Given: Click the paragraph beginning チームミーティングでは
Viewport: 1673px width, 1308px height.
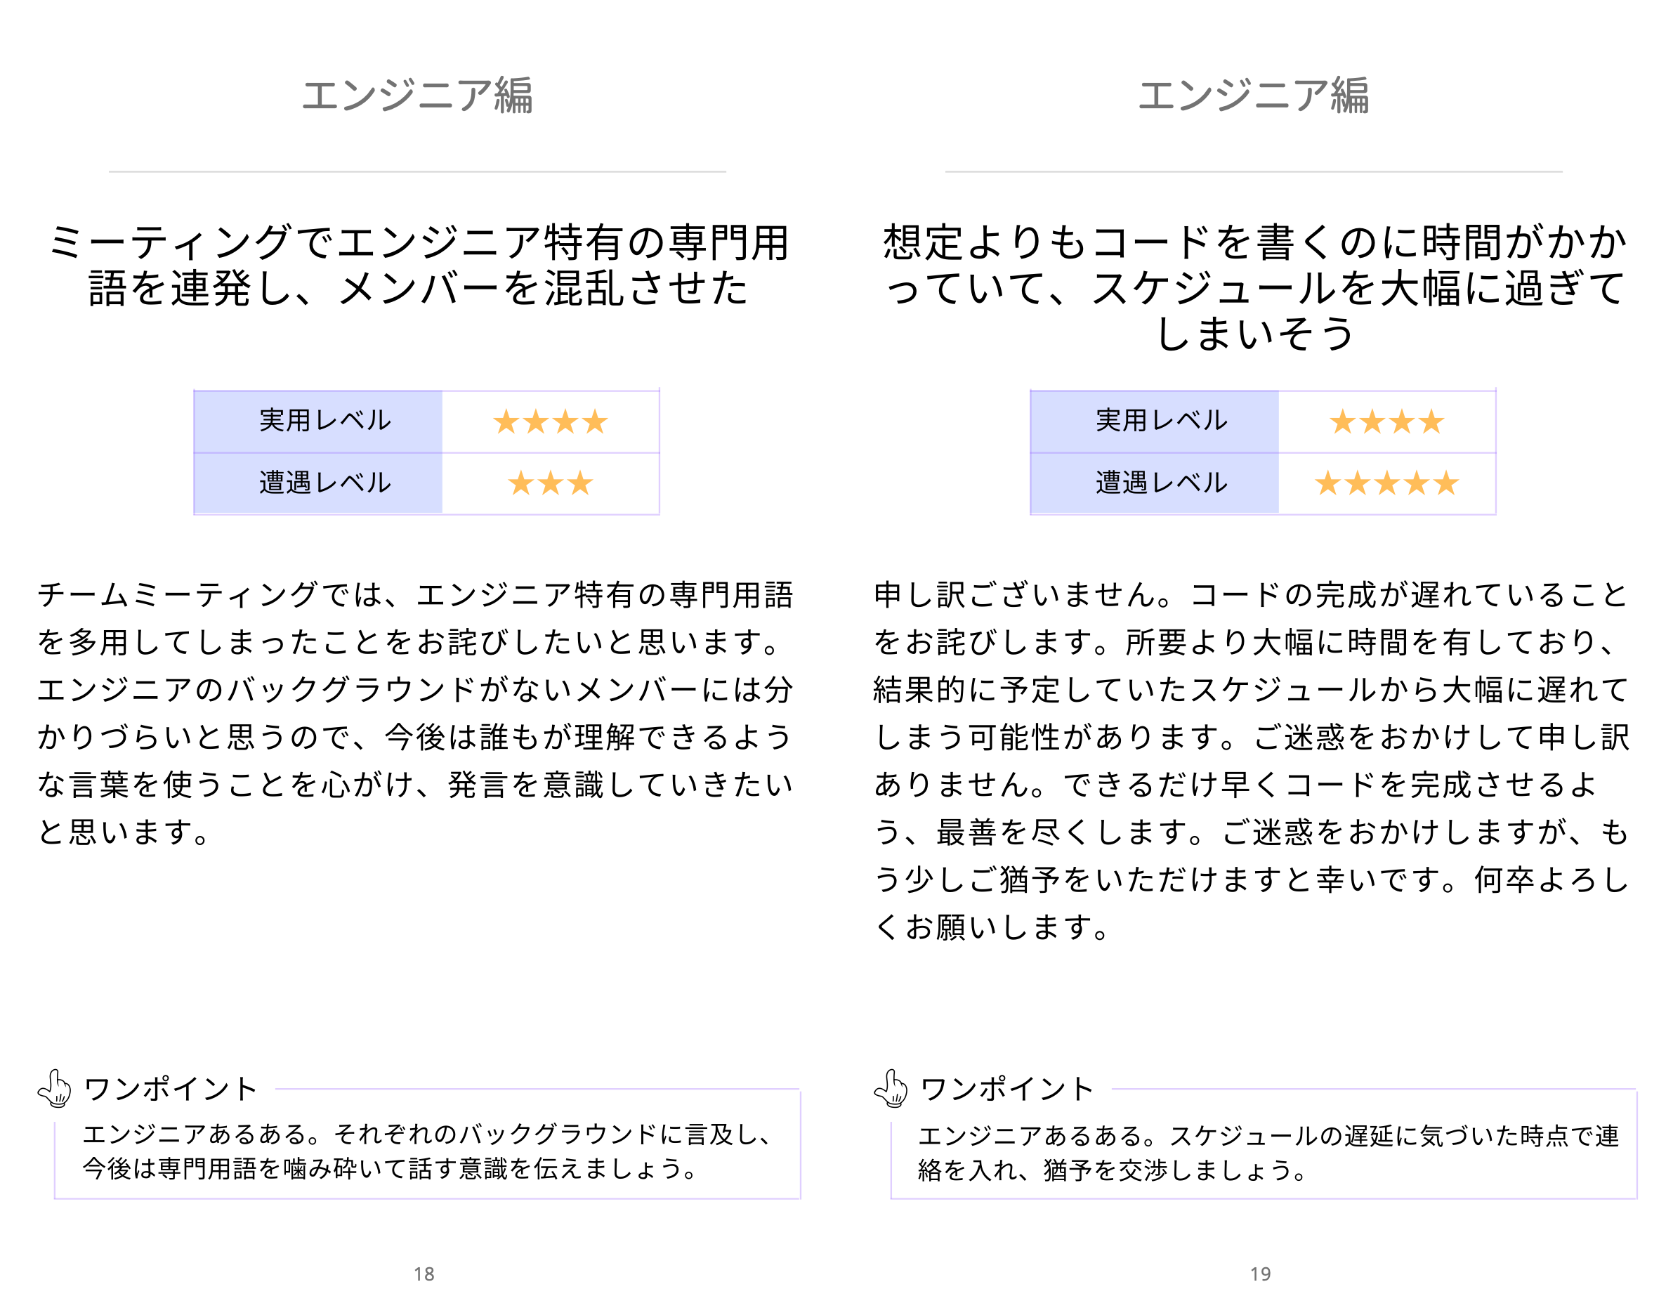Looking at the screenshot, I should 416,712.
